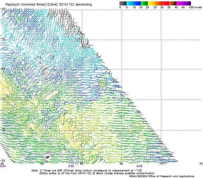
Task: Click the yellow 20-25 knots color segment
Action: pos(151,3)
